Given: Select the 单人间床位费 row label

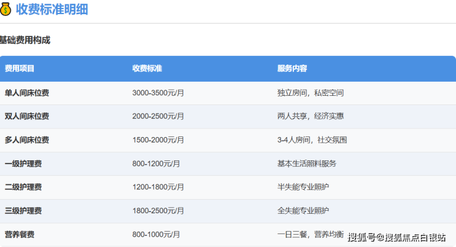Looking at the screenshot, I should pyautogui.click(x=26, y=93).
